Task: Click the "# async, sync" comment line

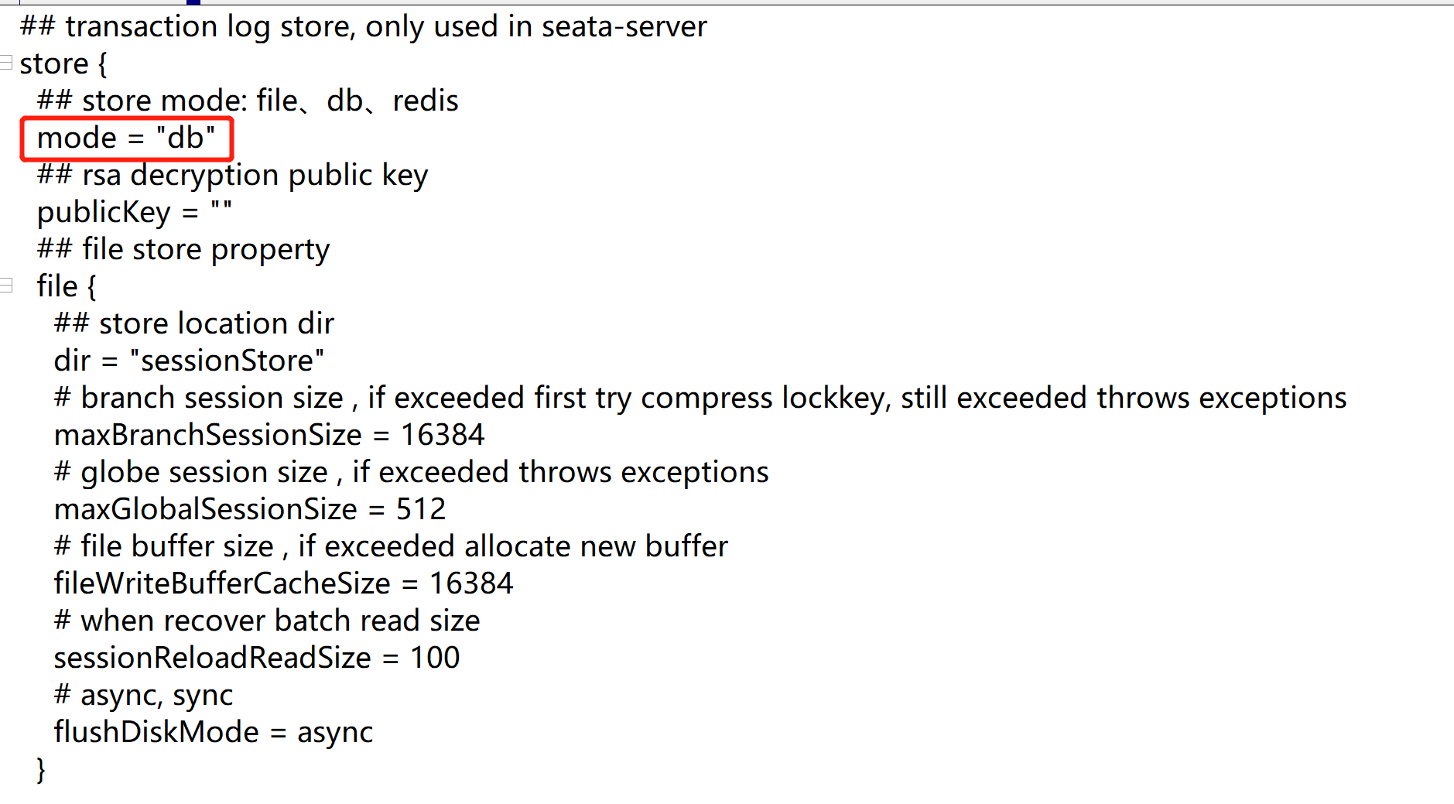Action: pyautogui.click(x=143, y=695)
